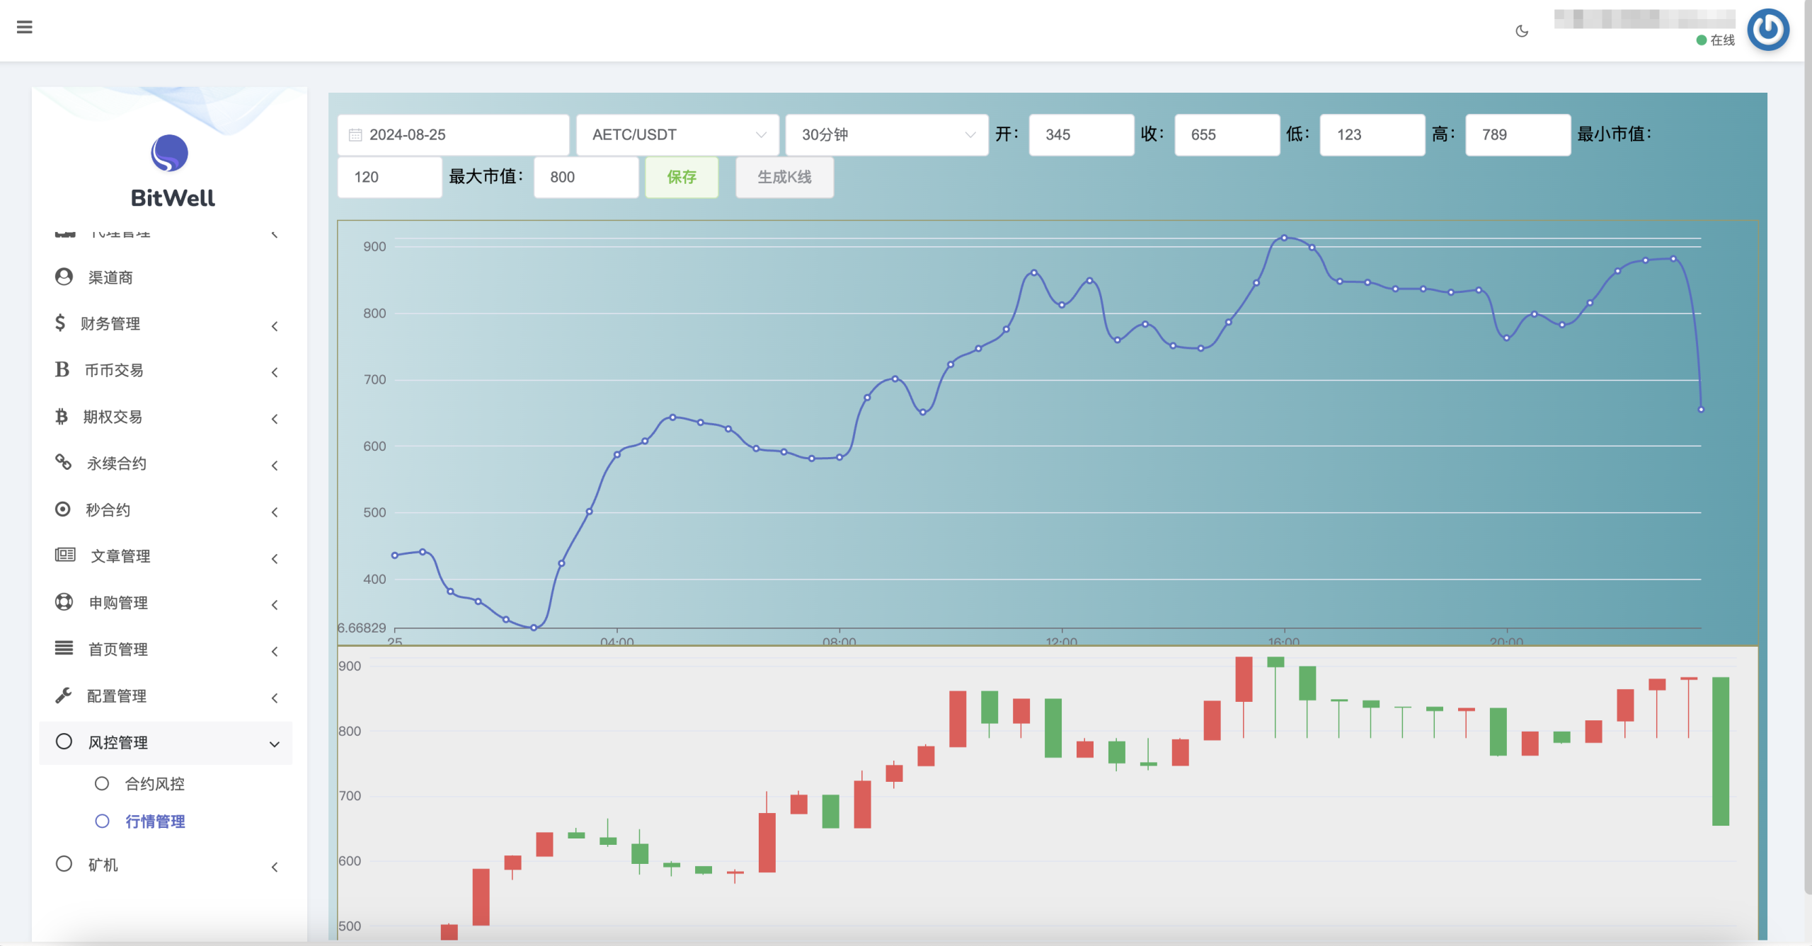Screen dimensions: 1812x946
Task: Expand the 币币交易 submenu chevron
Action: pyautogui.click(x=275, y=372)
